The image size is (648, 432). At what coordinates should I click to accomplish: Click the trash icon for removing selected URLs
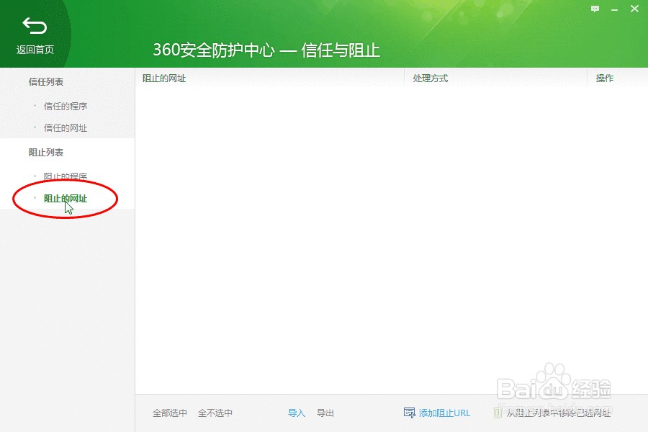(498, 412)
